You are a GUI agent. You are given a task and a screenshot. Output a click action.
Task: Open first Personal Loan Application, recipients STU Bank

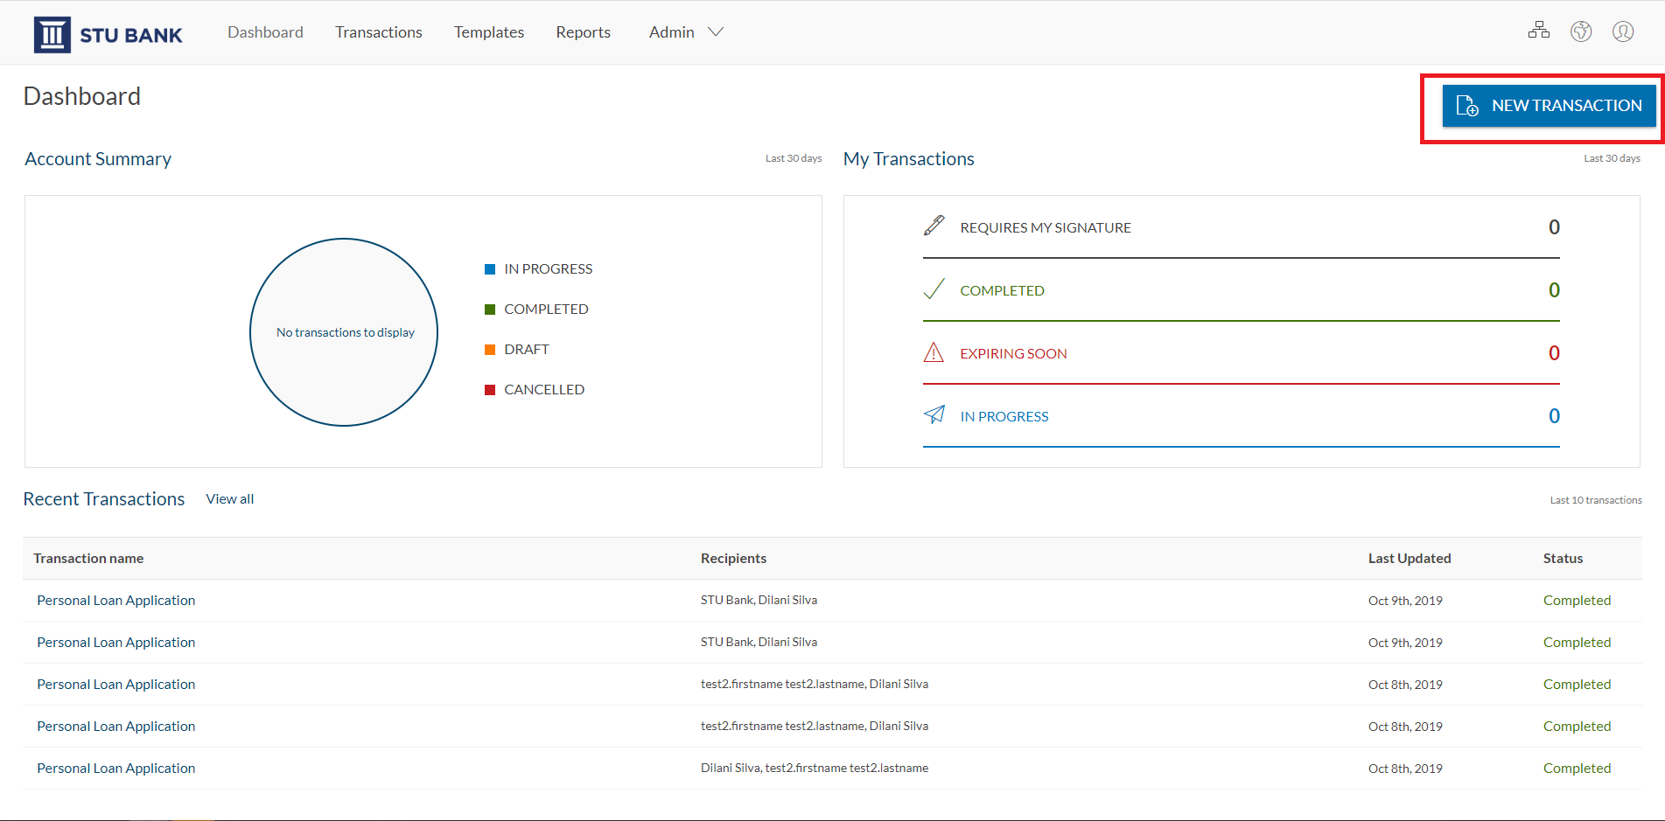[x=115, y=601]
